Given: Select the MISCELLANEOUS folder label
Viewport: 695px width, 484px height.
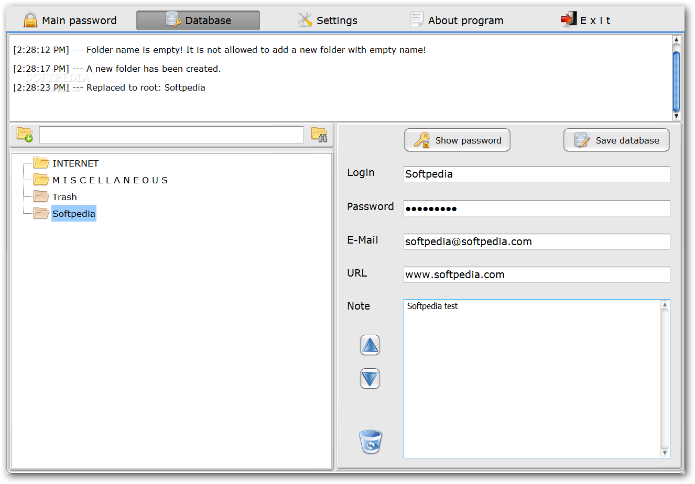Looking at the screenshot, I should [x=110, y=180].
